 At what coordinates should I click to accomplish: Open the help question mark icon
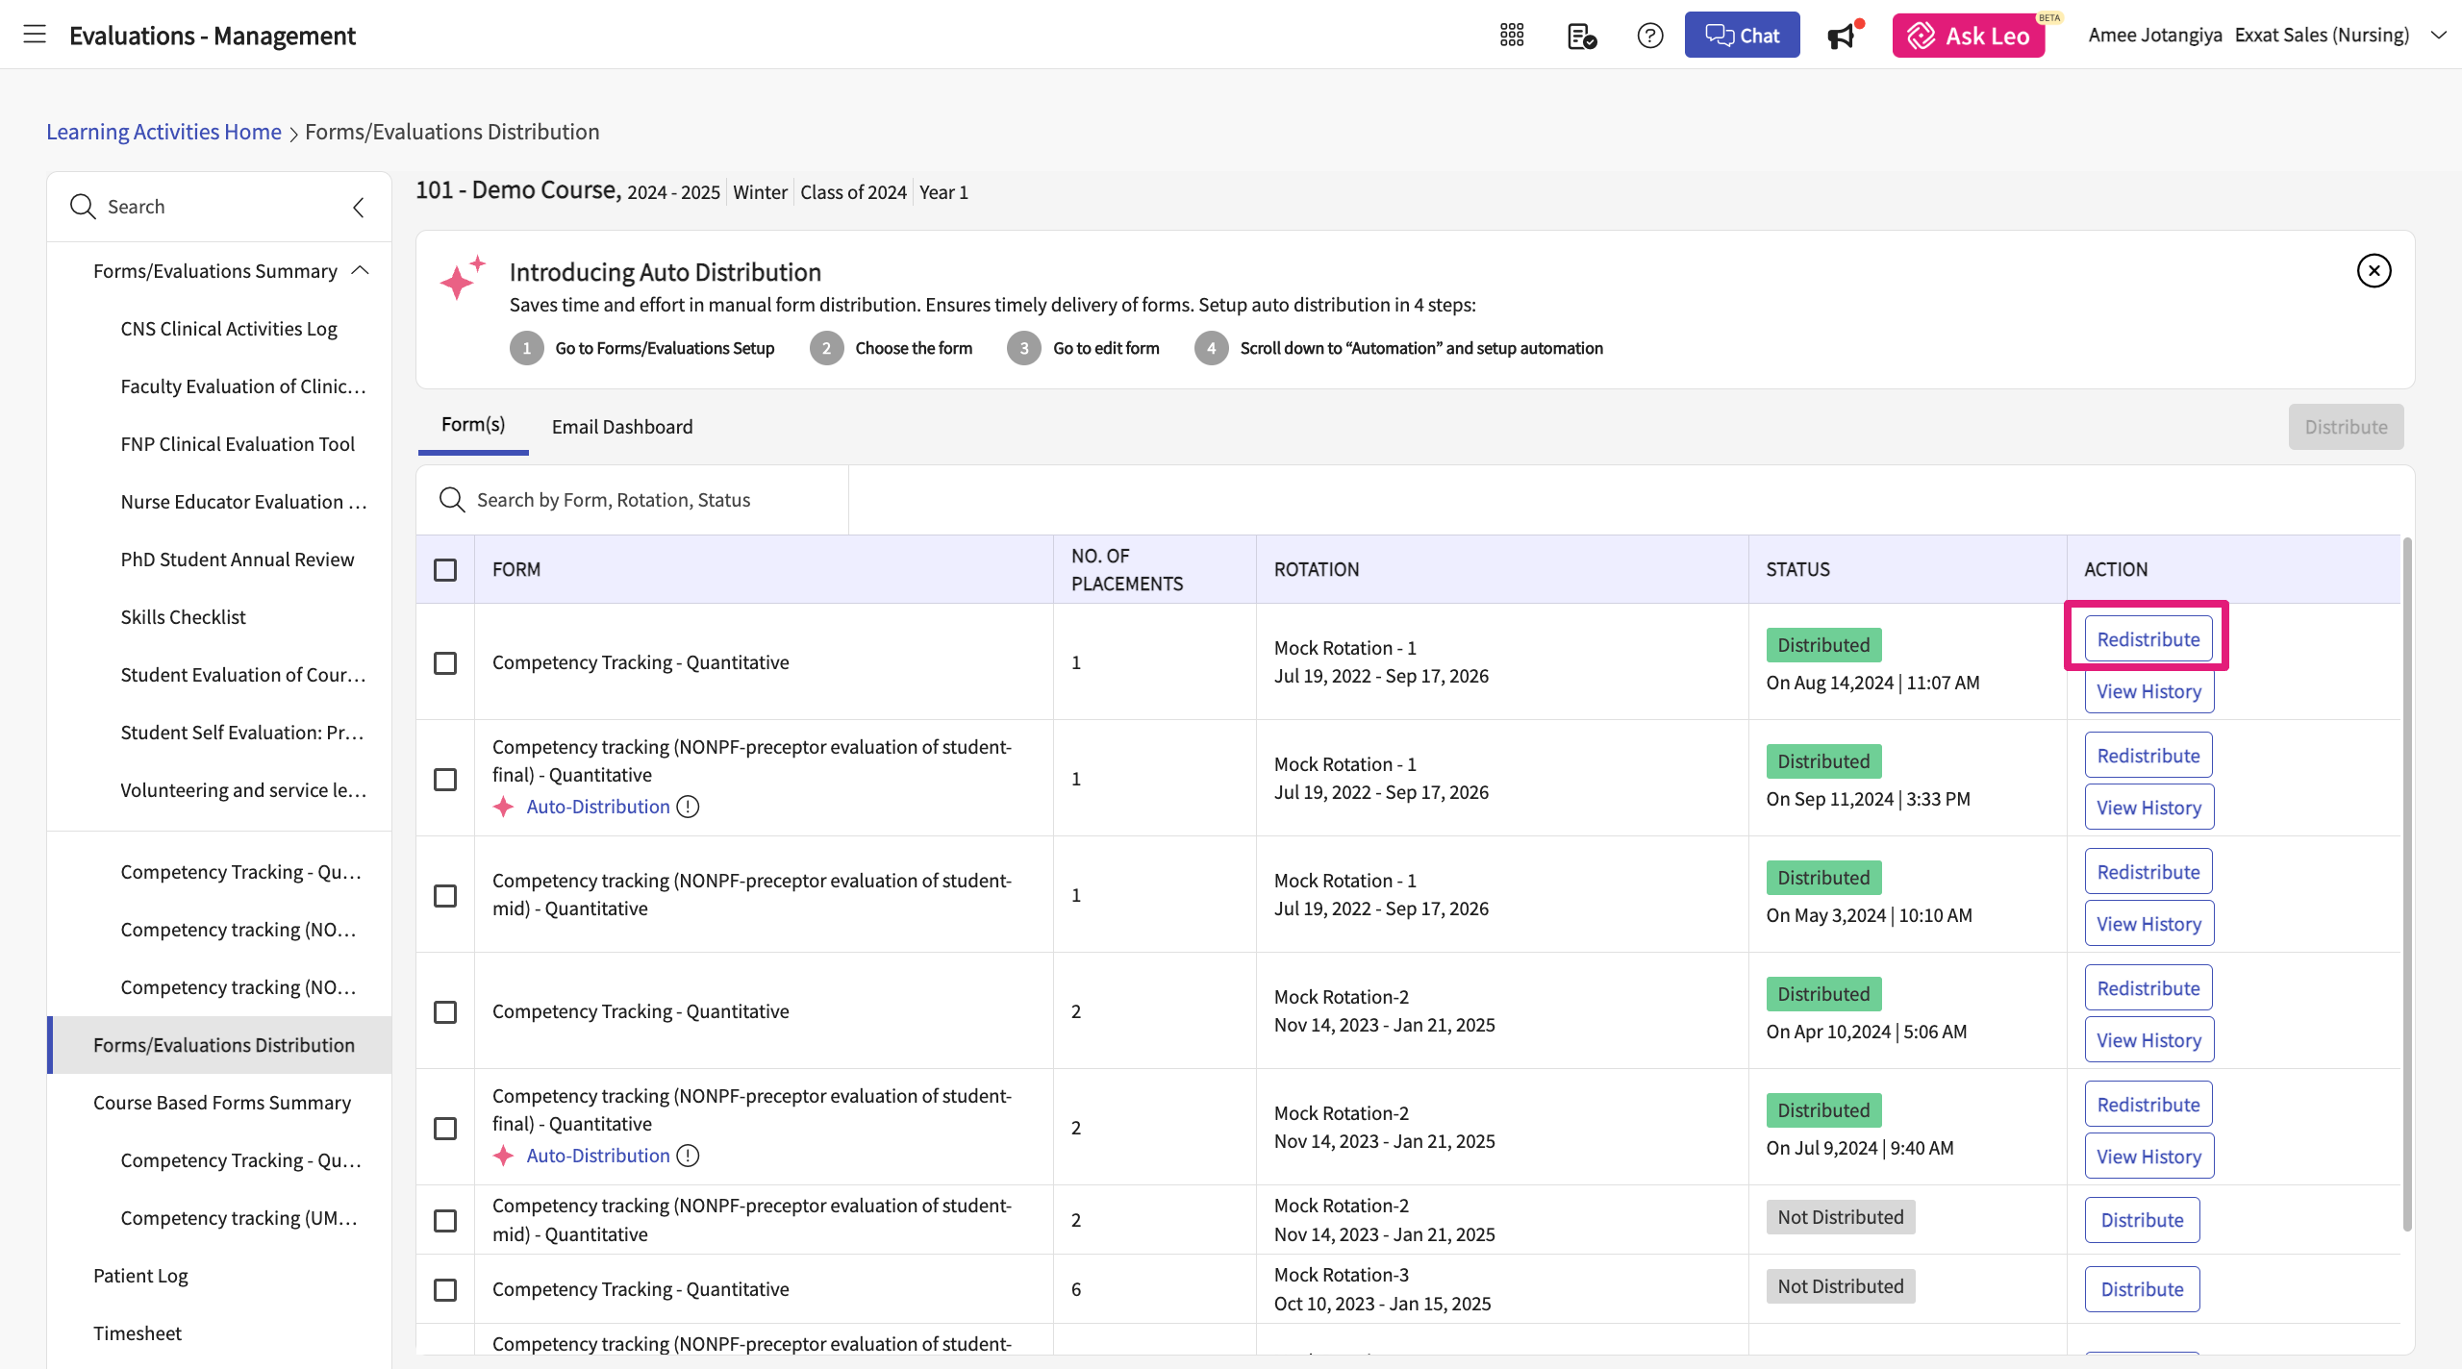point(1650,36)
